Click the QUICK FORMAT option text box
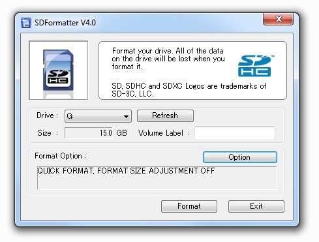This screenshot has width=319, height=242. pyautogui.click(x=157, y=177)
